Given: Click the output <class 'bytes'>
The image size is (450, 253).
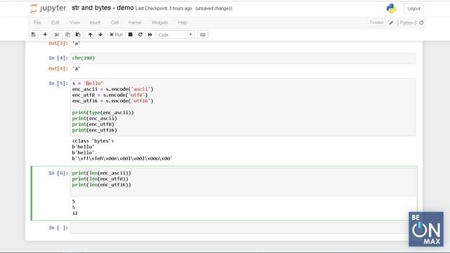Looking at the screenshot, I should pos(93,141).
